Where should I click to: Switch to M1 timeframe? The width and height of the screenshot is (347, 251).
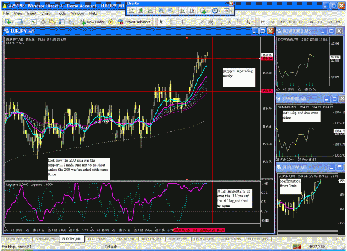263,22
